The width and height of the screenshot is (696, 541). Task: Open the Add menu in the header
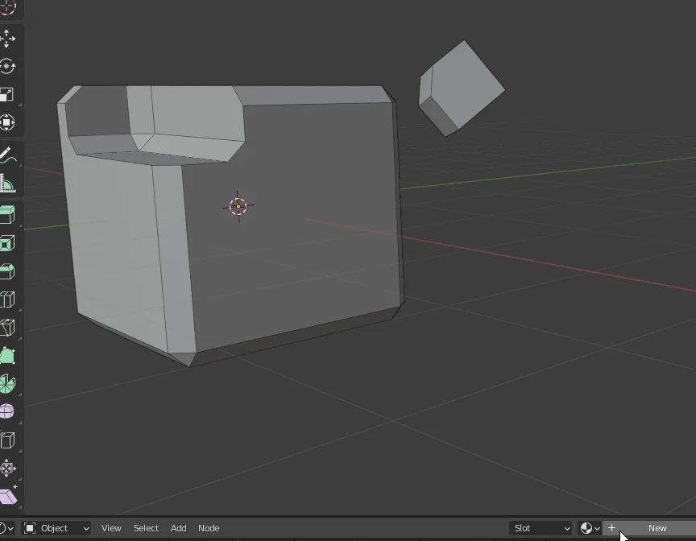pos(178,528)
